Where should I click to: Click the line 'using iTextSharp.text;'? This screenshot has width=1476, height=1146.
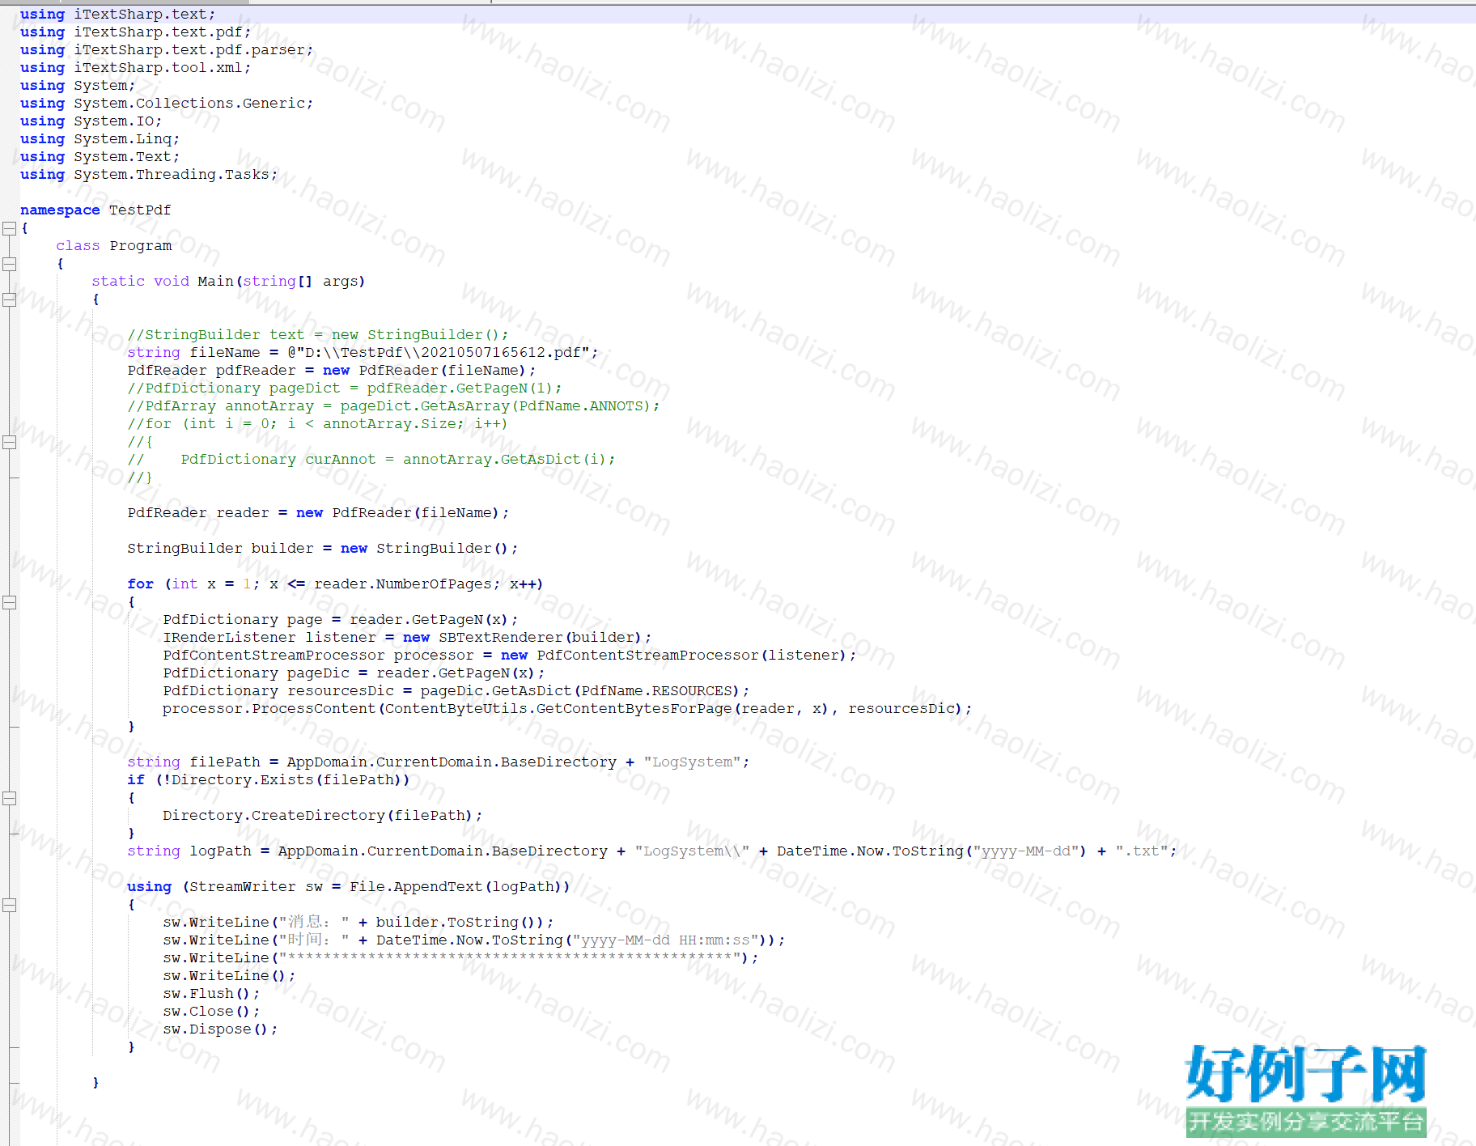point(117,15)
